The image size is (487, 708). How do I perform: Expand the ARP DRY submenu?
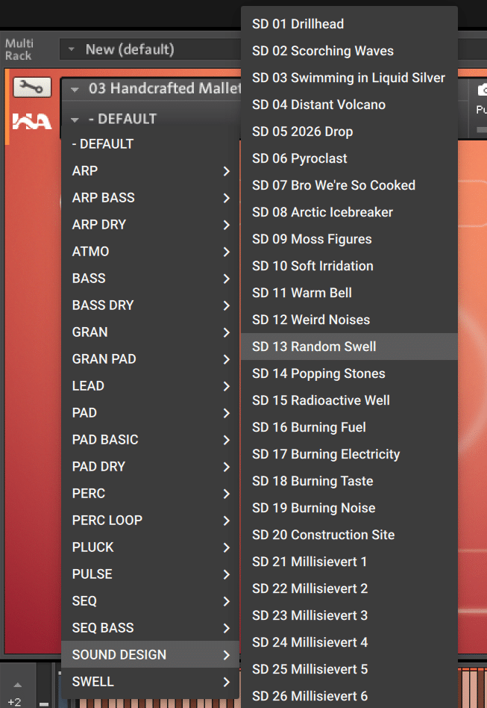click(150, 225)
